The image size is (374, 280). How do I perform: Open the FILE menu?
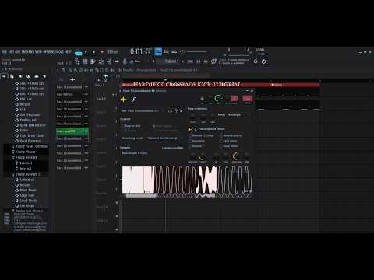4,51
